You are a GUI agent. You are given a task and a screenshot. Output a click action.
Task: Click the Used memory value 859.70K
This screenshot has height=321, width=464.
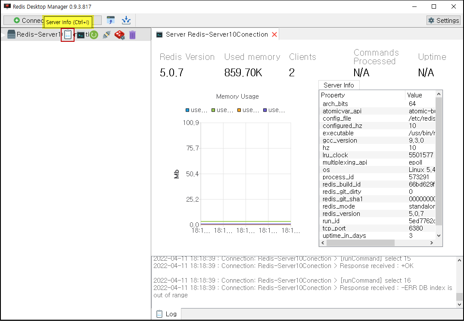pyautogui.click(x=243, y=72)
